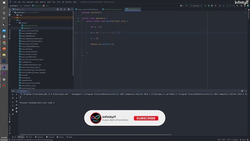
Task: Click the Project tree vertical scrollbar
Action: click(73, 43)
